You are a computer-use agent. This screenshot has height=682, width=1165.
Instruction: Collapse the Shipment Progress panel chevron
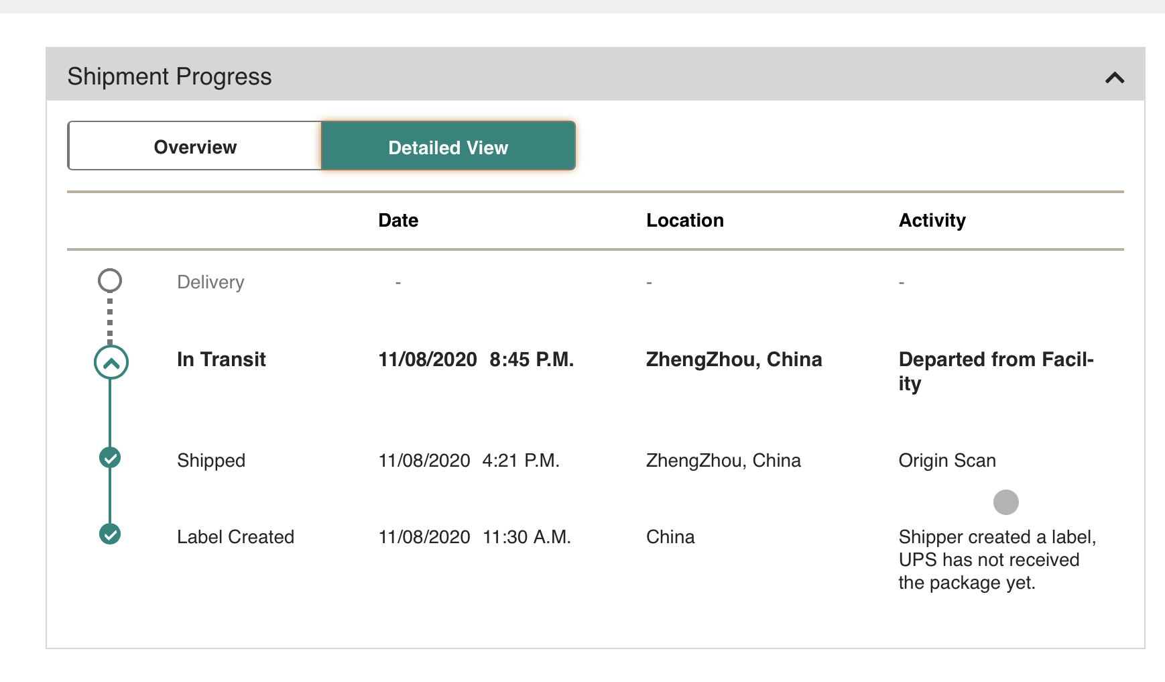1114,78
